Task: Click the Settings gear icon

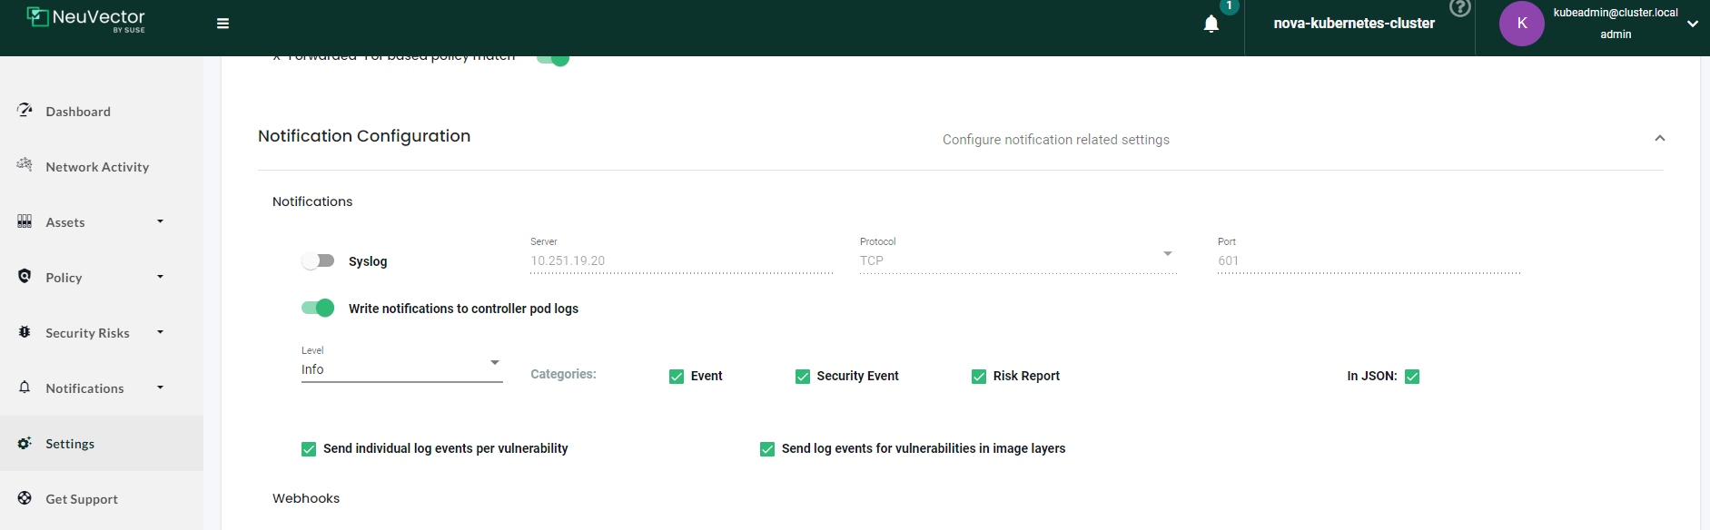Action: 25,443
